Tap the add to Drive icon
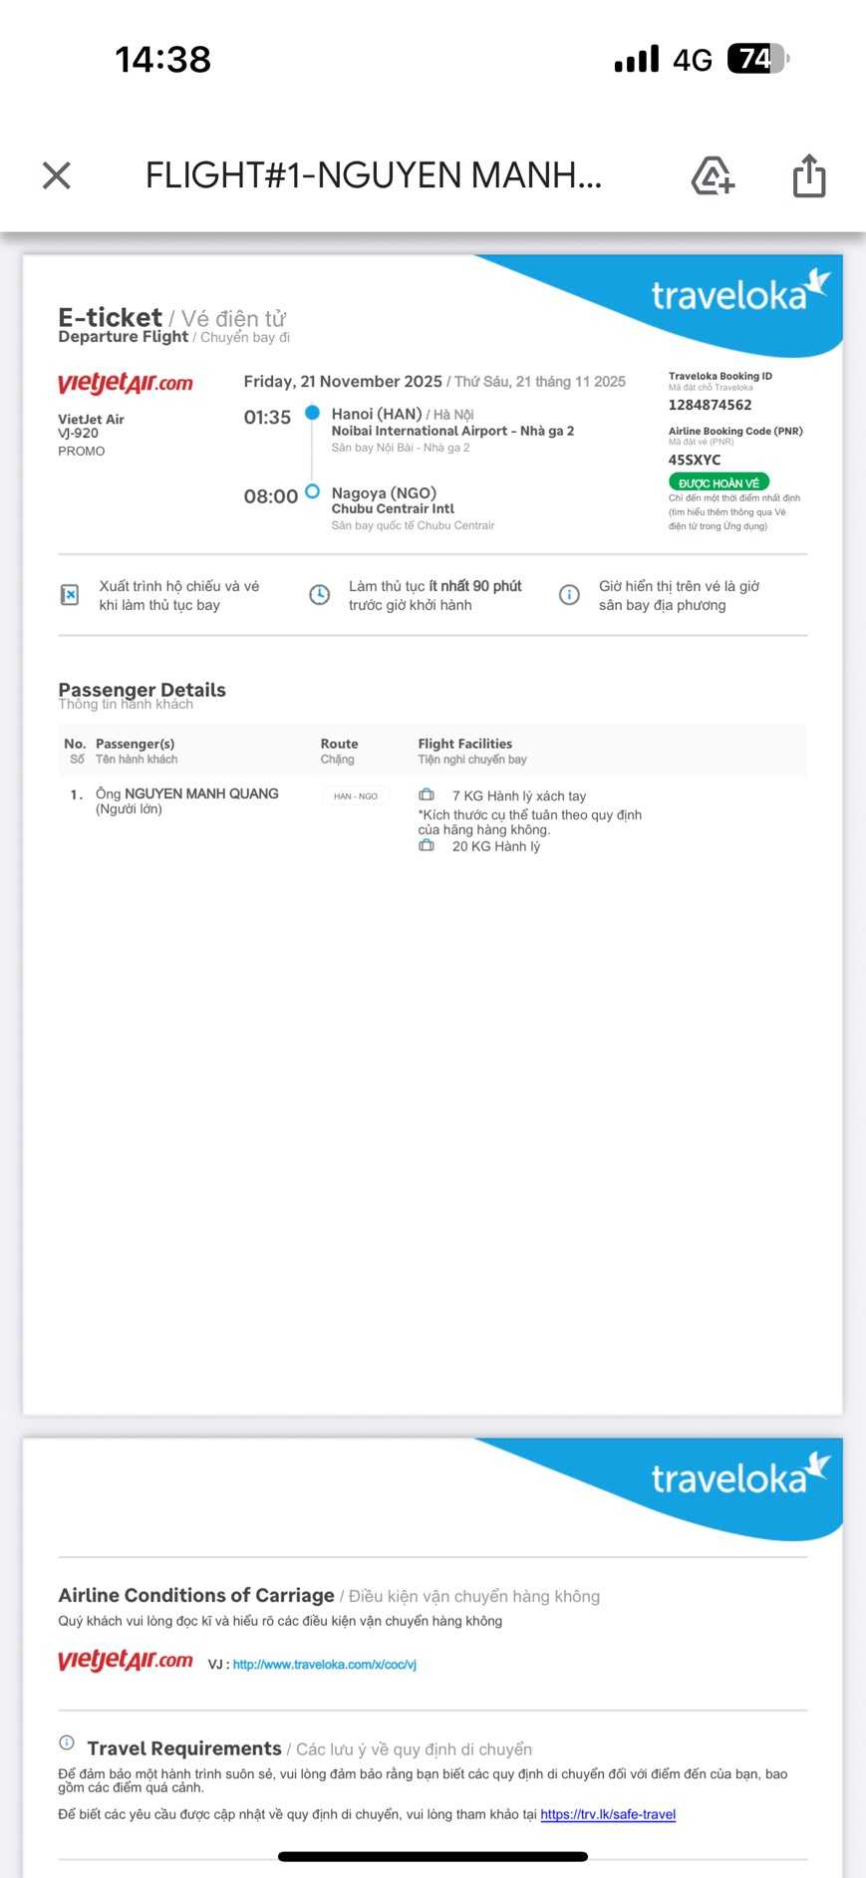The height and width of the screenshot is (1878, 866). point(713,175)
